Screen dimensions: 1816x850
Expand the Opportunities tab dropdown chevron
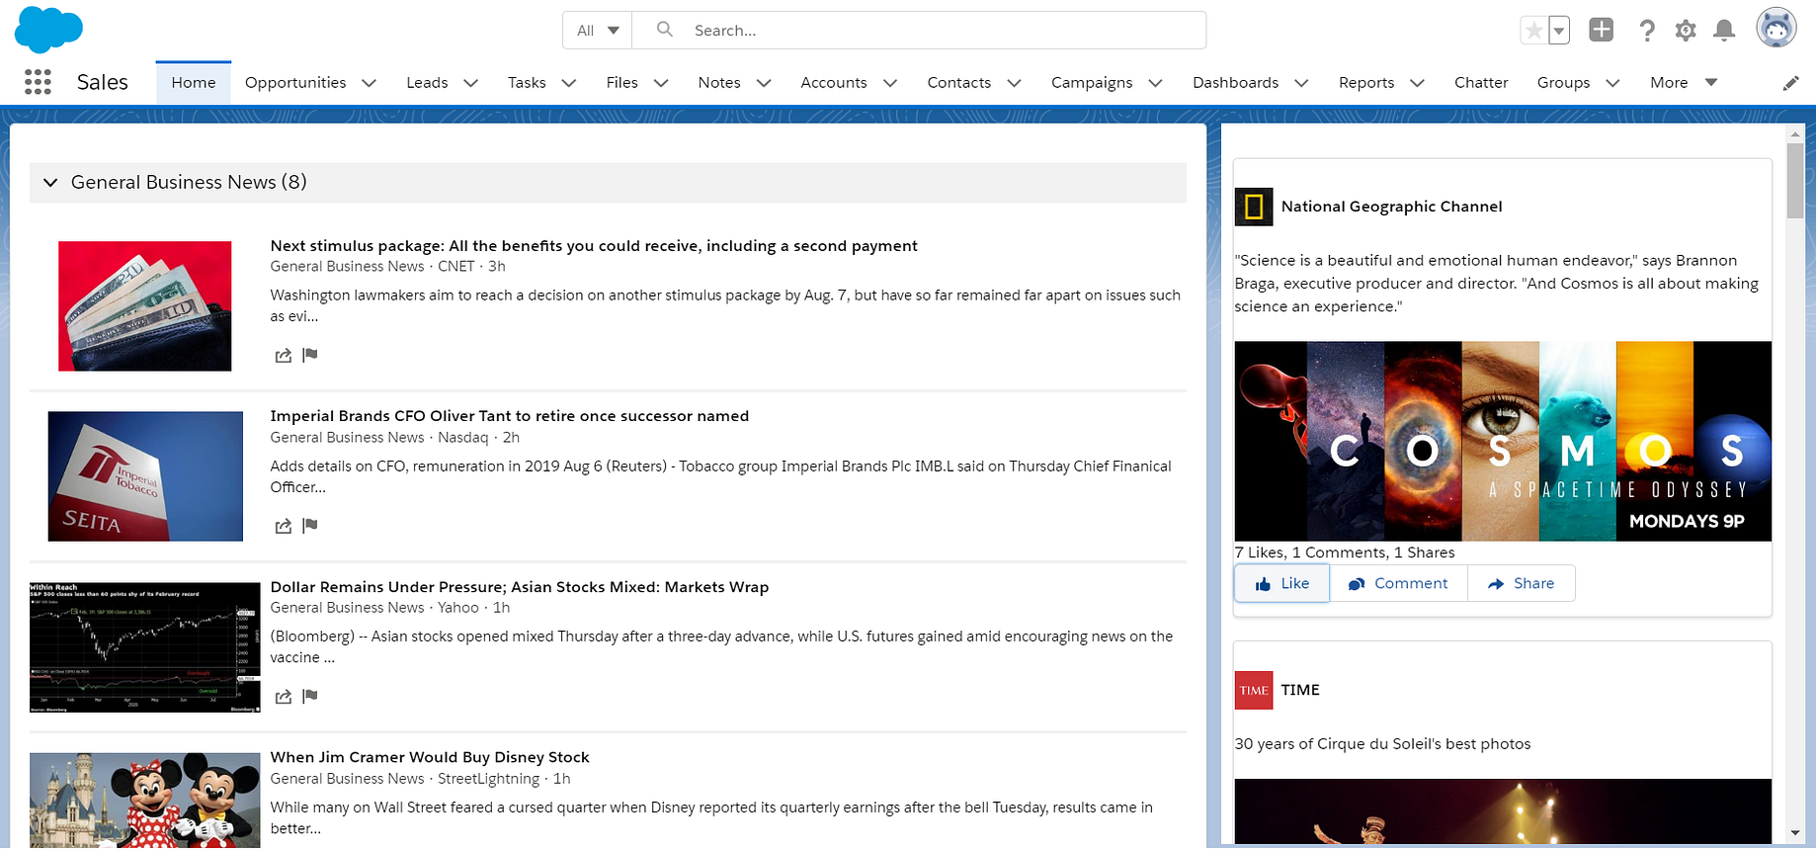(x=369, y=83)
